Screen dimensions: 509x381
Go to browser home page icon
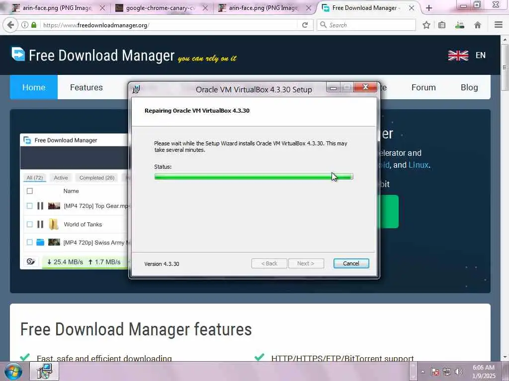pos(478,25)
